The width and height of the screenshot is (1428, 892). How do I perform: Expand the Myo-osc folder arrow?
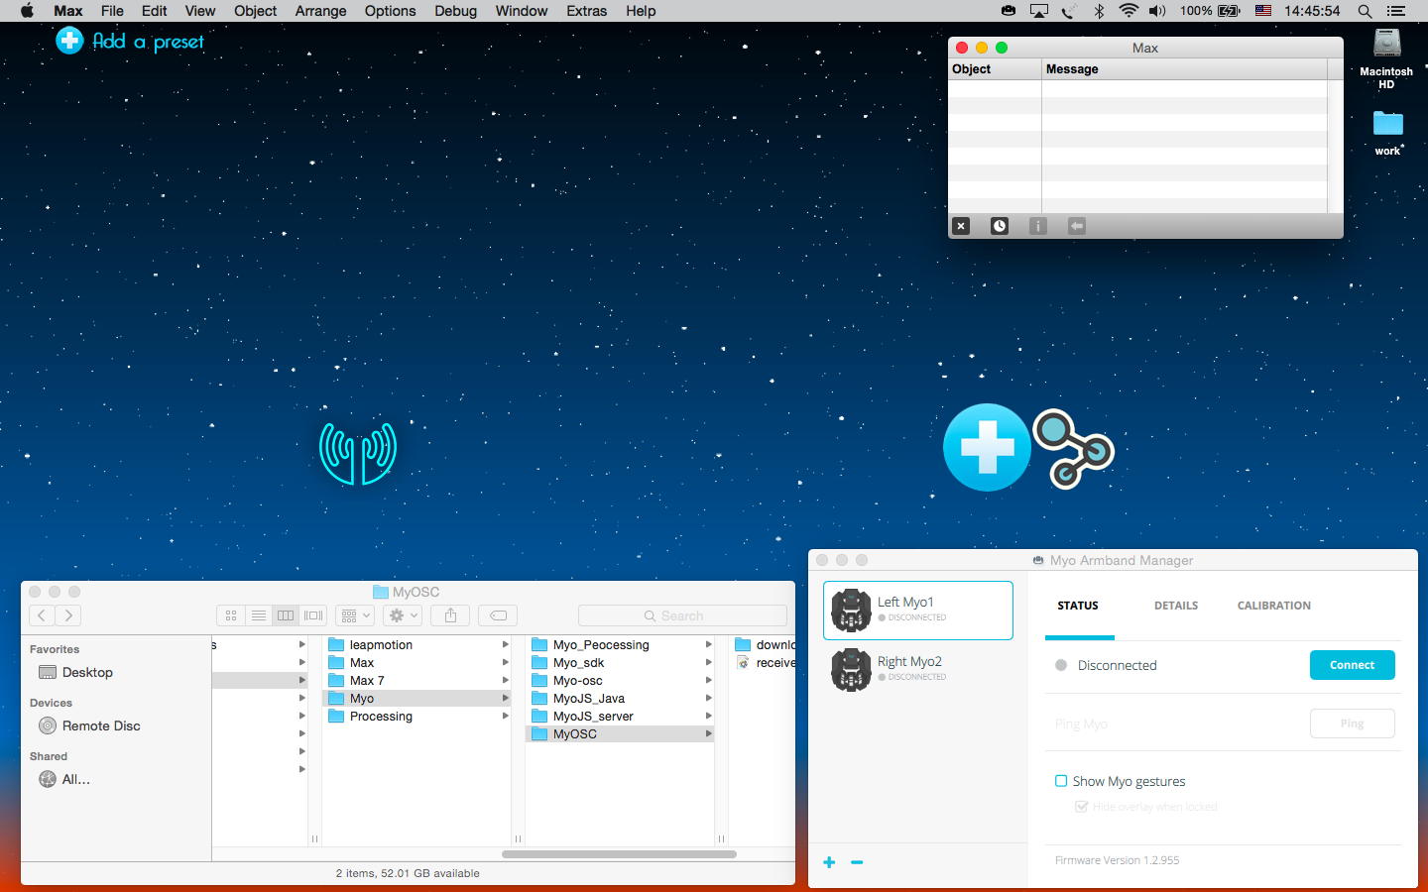tap(708, 681)
